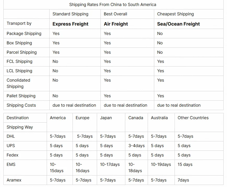Select the Pallet Shipping row label
The image size is (227, 187).
21,96
